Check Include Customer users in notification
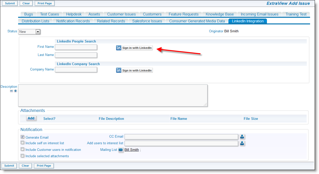 (22, 149)
